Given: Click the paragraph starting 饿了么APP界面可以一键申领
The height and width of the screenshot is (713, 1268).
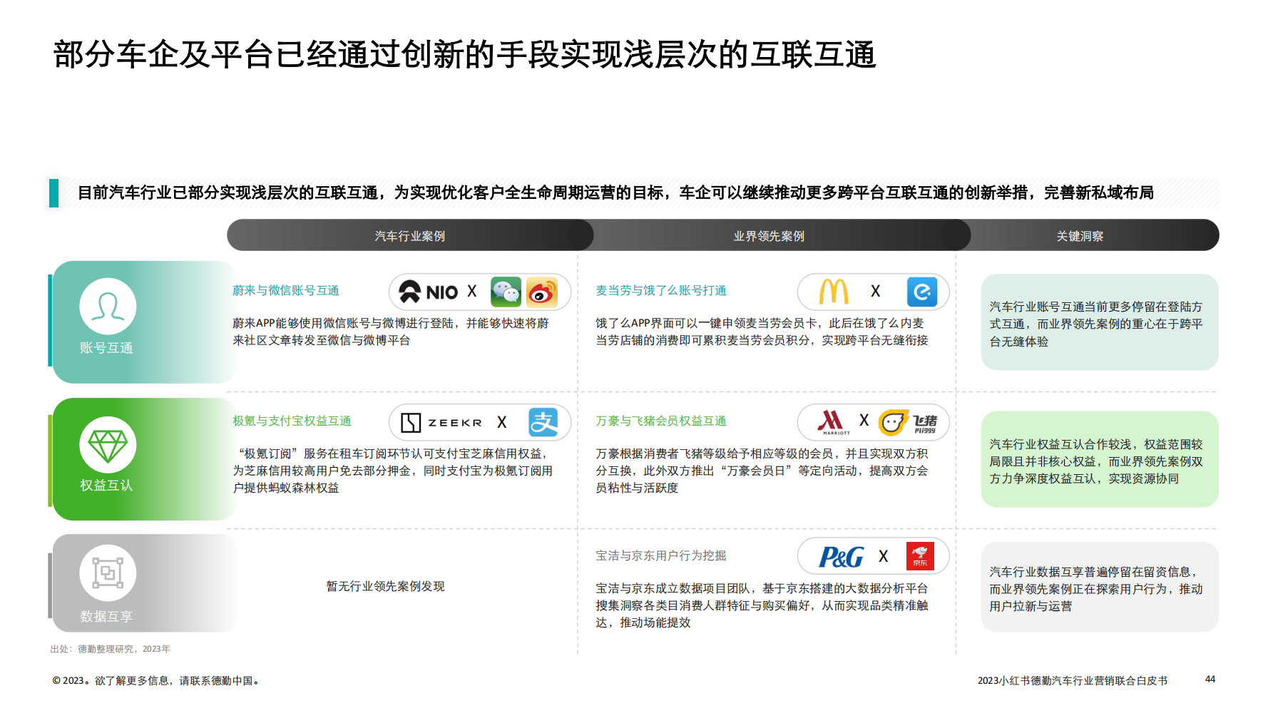Looking at the screenshot, I should pos(762,332).
